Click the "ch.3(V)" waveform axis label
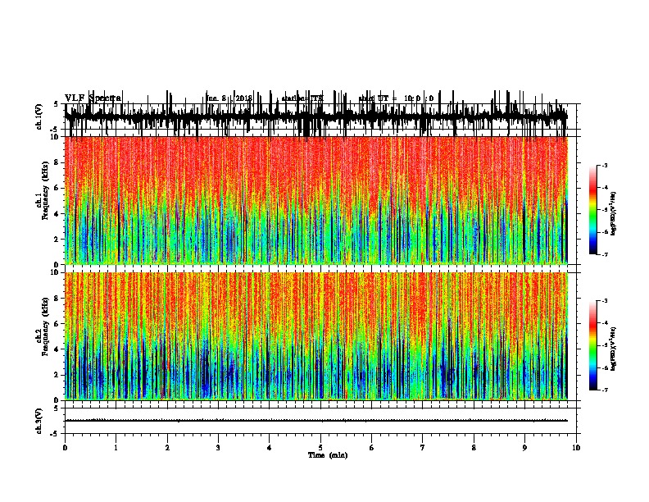The width and height of the screenshot is (649, 502). coord(39,421)
